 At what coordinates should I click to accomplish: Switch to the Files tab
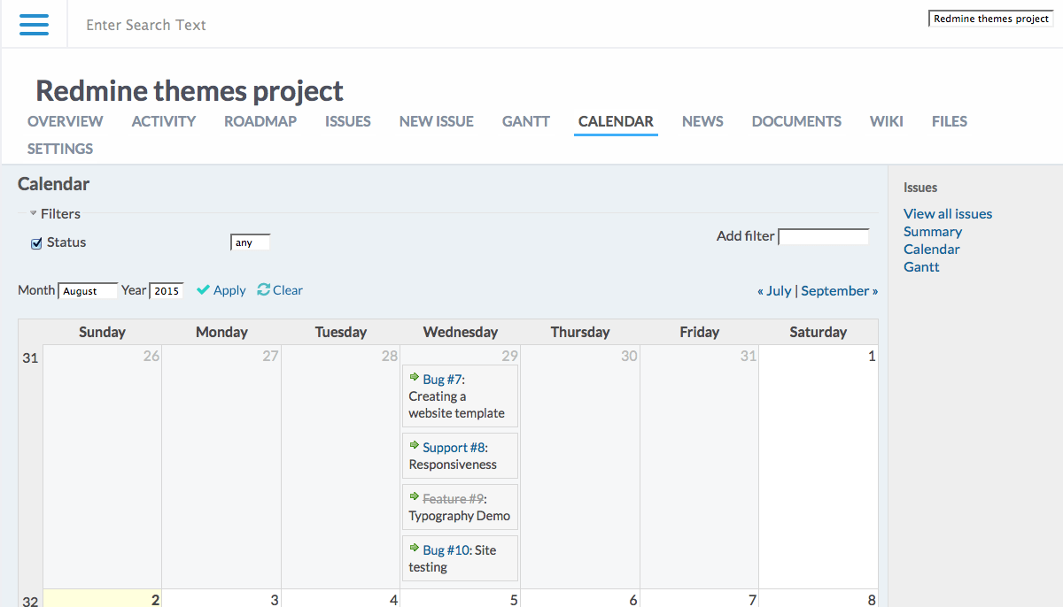tap(950, 121)
